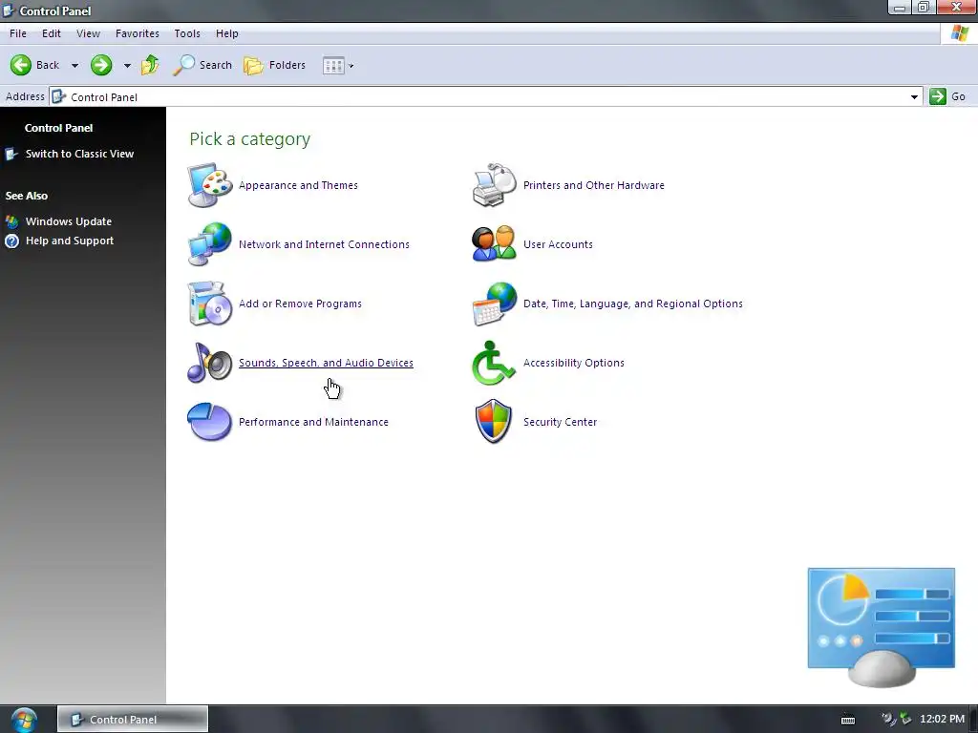Click the Date, Time, Language calendar-globe icon
This screenshot has width=978, height=733.
pyautogui.click(x=495, y=304)
